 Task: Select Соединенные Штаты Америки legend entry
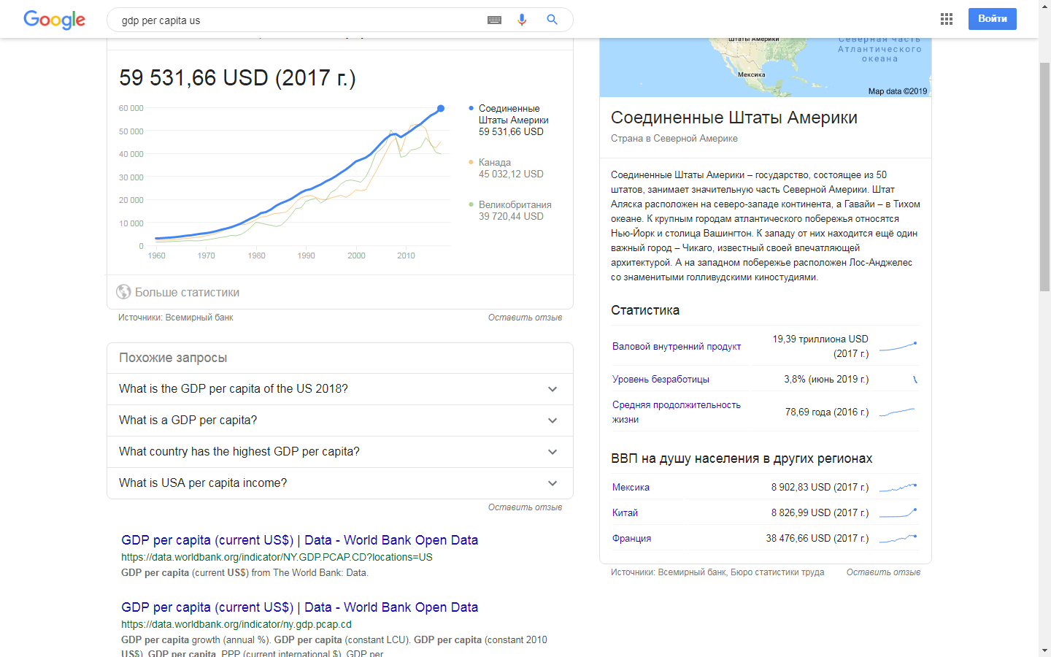tap(509, 120)
